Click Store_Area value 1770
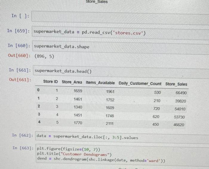 [78, 123]
